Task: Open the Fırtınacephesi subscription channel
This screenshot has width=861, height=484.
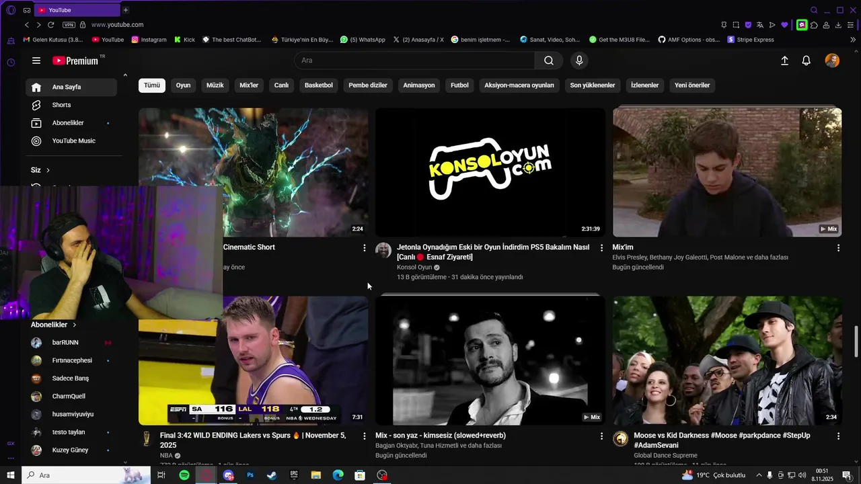Action: (x=71, y=360)
